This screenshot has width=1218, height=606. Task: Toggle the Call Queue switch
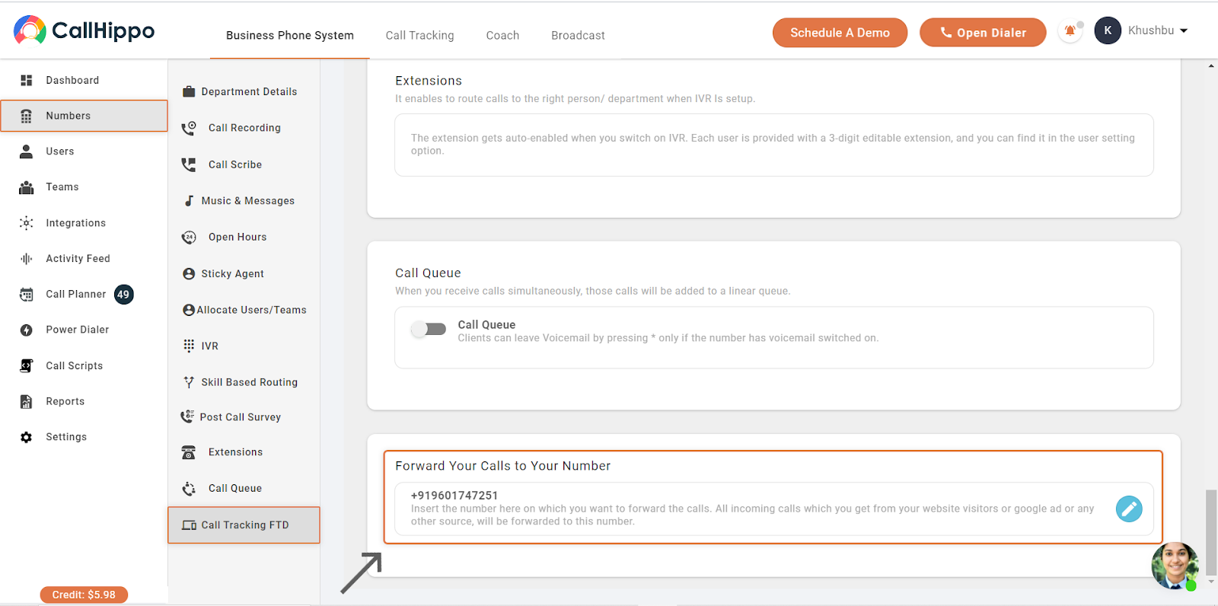tap(429, 329)
